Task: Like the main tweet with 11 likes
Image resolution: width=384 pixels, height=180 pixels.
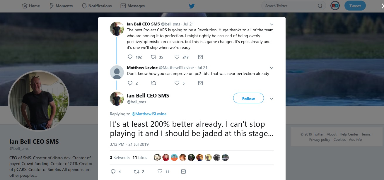Action: (160, 172)
